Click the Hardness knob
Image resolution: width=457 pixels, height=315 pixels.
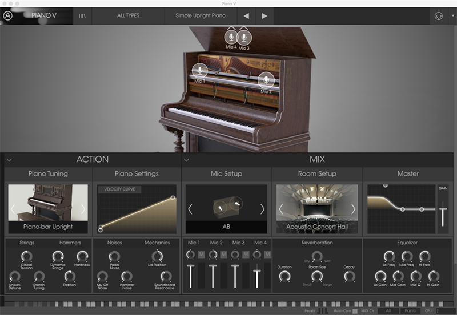[82, 256]
